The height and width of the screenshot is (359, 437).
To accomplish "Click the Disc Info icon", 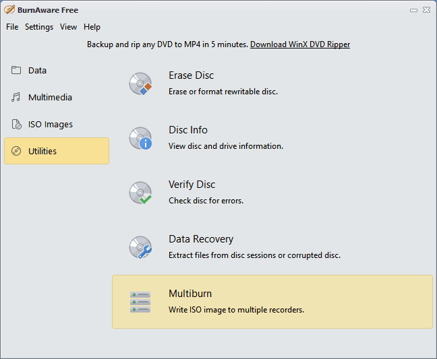I will (140, 138).
